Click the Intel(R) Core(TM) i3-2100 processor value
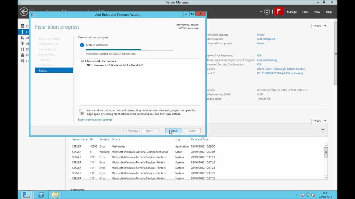The image size is (355, 199). coord(282,90)
